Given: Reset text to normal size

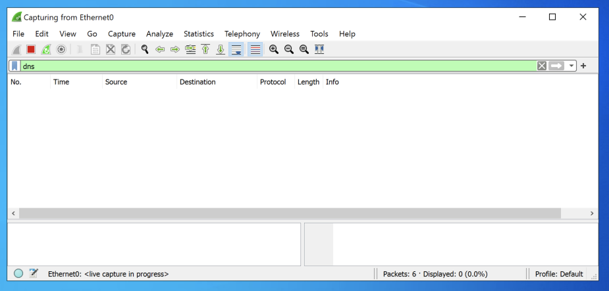Looking at the screenshot, I should pyautogui.click(x=304, y=50).
